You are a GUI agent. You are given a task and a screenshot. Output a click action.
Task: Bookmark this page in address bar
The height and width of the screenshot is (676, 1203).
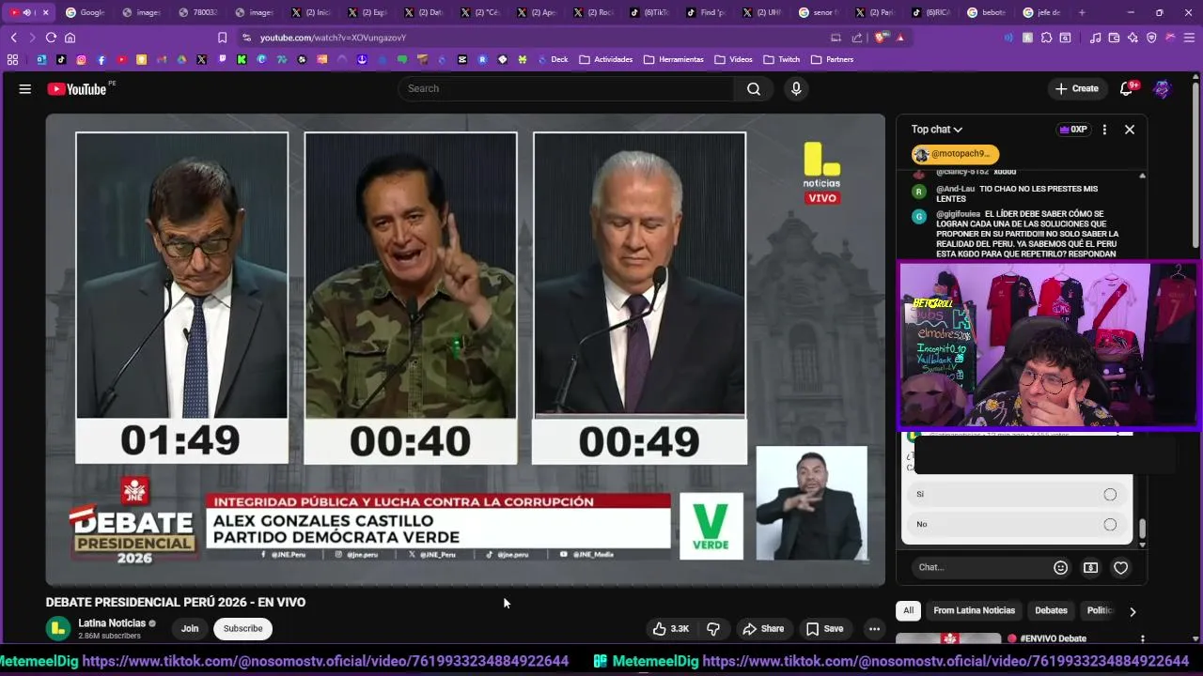tap(222, 38)
